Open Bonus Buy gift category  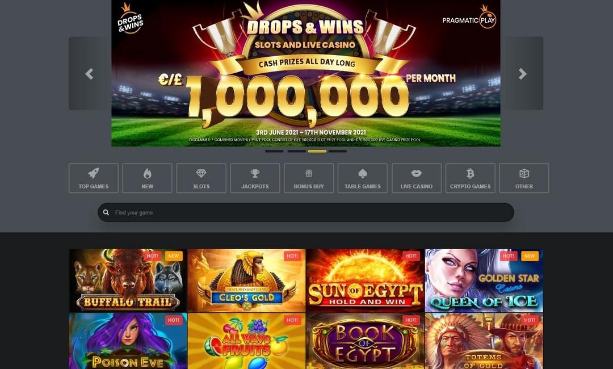coord(309,178)
